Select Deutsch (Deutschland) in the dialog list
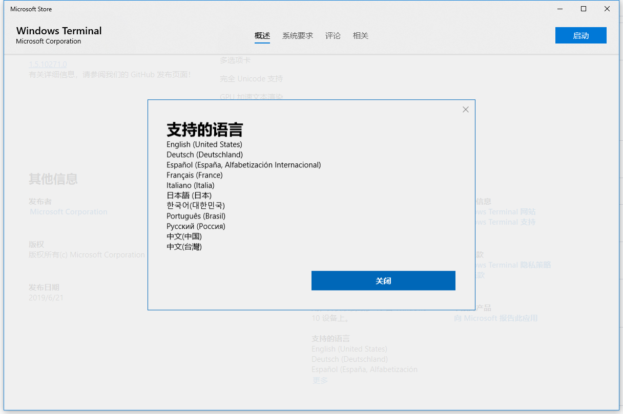The width and height of the screenshot is (623, 414). tap(205, 155)
